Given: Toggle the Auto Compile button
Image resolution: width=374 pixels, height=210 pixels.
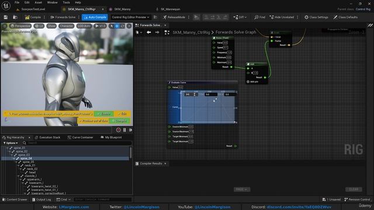Looking at the screenshot, I should (95, 17).
